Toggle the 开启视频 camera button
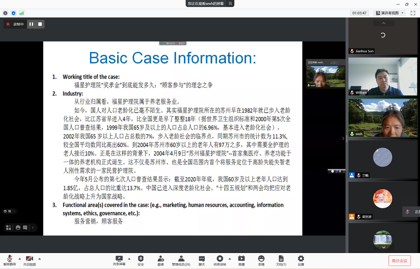The image size is (420, 269). point(29,258)
